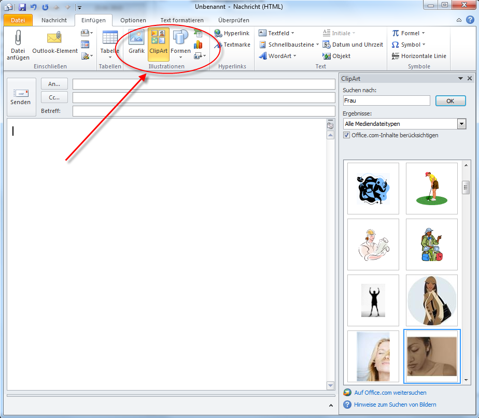Select the Datum und Uhrzeit icon
Image resolution: width=479 pixels, height=418 pixels.
[x=326, y=45]
